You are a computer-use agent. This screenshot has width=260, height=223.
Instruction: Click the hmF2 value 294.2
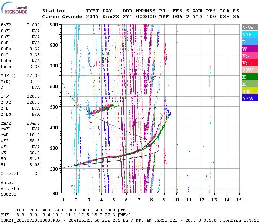pyautogui.click(x=33, y=123)
